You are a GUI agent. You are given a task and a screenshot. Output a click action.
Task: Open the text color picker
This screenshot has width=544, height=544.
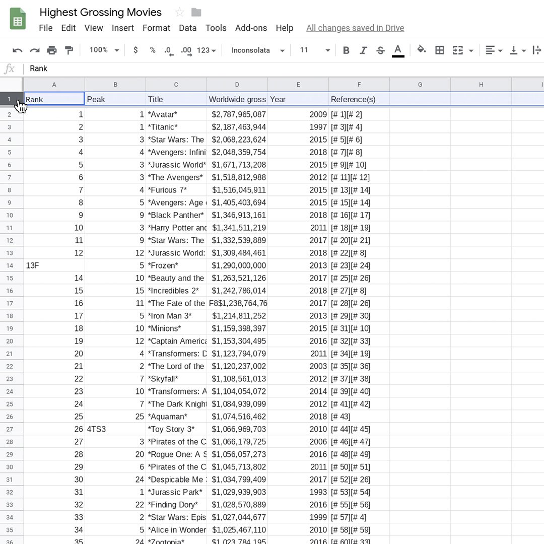(x=398, y=51)
